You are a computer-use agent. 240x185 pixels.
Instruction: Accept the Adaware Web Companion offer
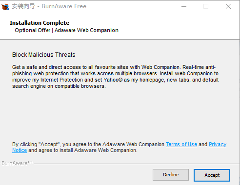click(x=212, y=175)
